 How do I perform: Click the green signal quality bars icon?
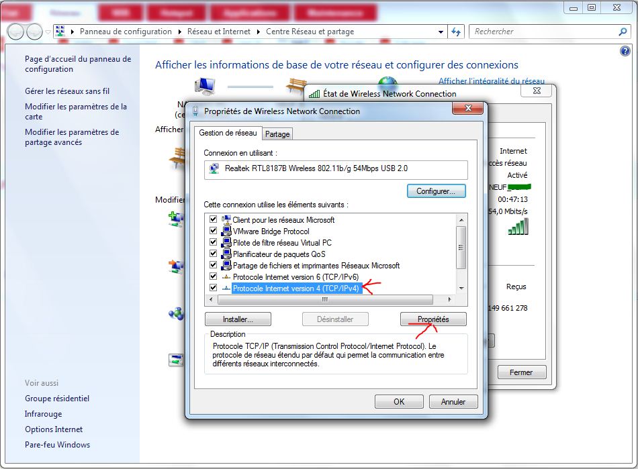518,227
